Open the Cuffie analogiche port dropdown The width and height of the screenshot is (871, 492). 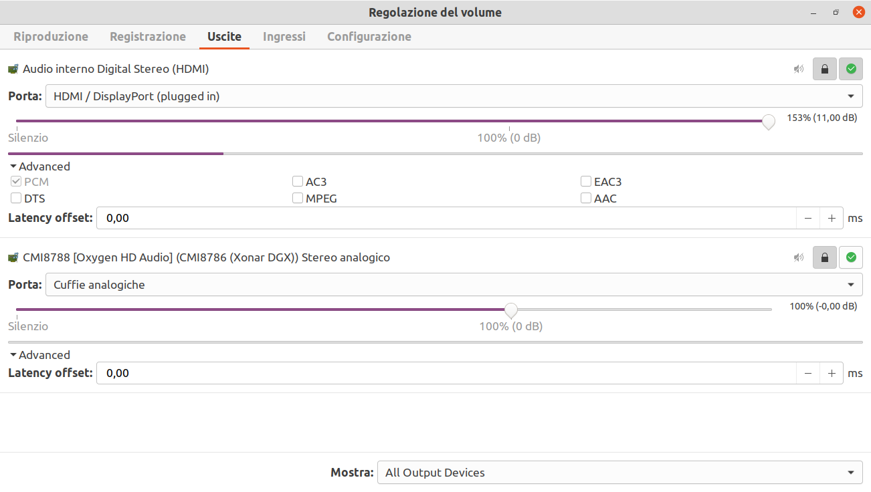coord(454,285)
